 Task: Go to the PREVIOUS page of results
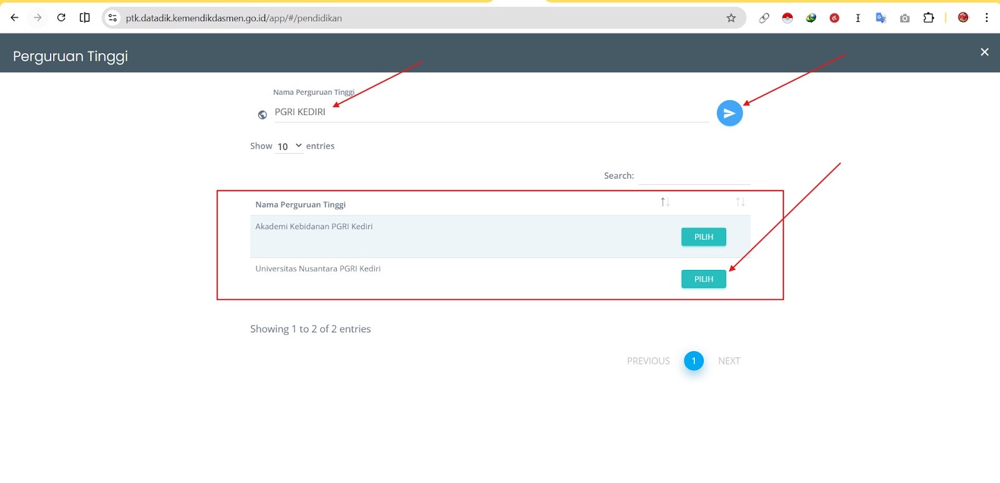pos(648,361)
